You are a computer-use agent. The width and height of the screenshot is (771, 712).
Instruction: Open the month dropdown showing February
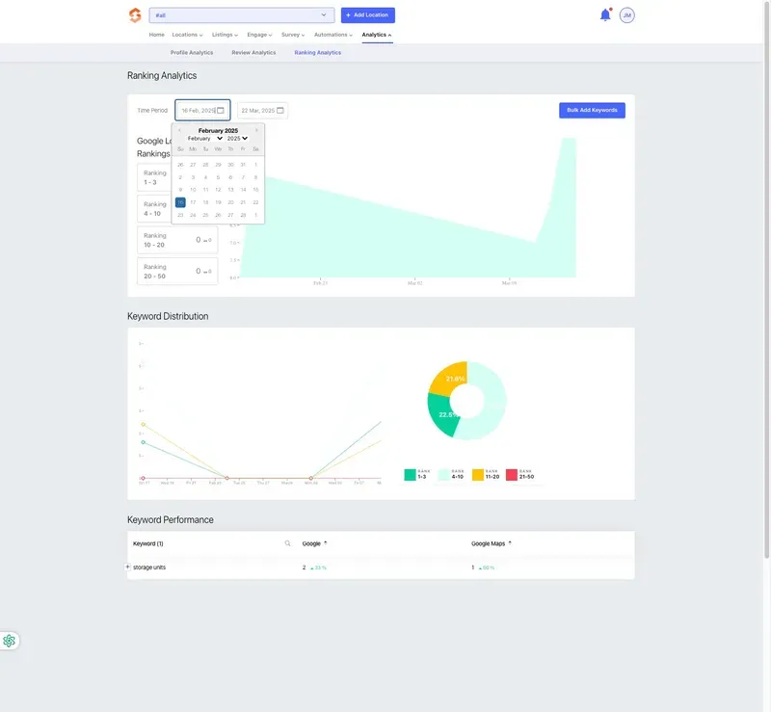coord(205,139)
